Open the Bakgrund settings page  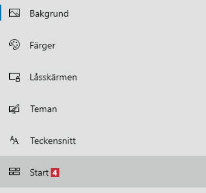tap(103, 13)
